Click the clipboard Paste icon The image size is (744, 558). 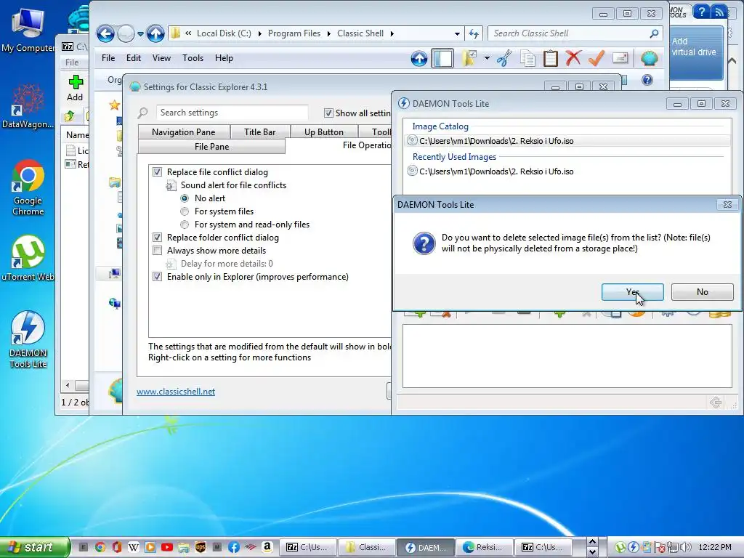coord(551,58)
